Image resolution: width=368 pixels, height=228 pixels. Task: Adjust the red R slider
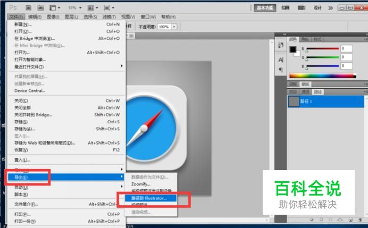pyautogui.click(x=323, y=49)
